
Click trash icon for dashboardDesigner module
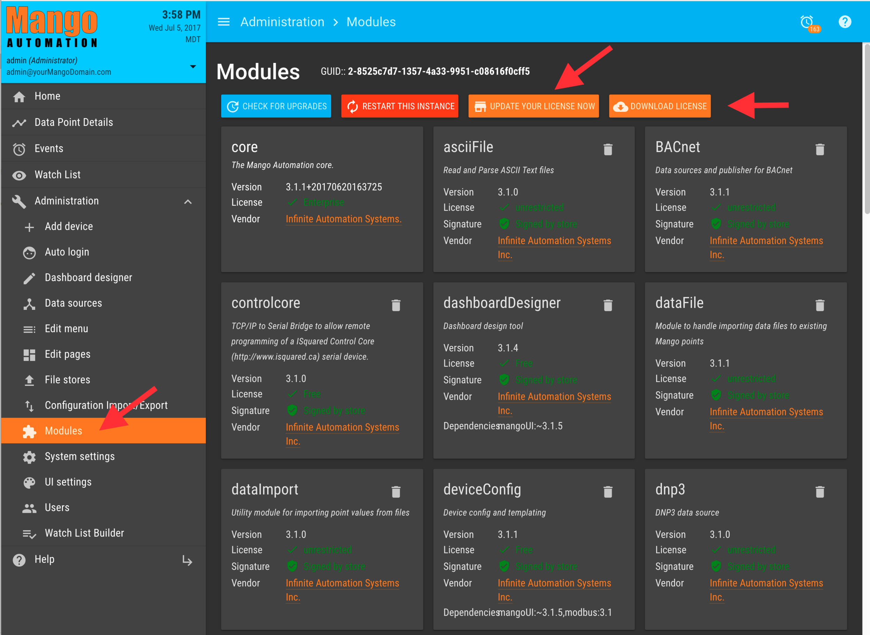pos(608,305)
